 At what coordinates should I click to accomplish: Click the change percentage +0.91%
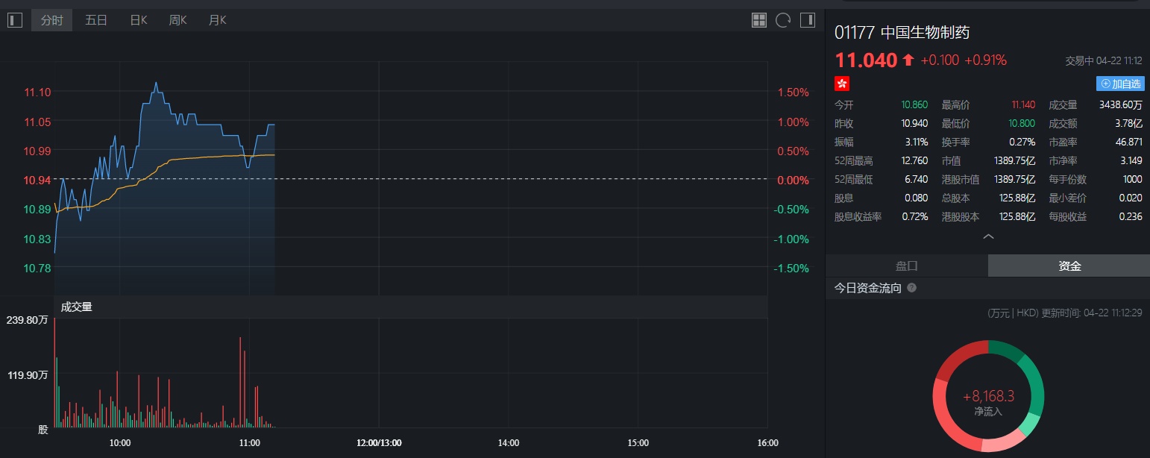click(986, 60)
